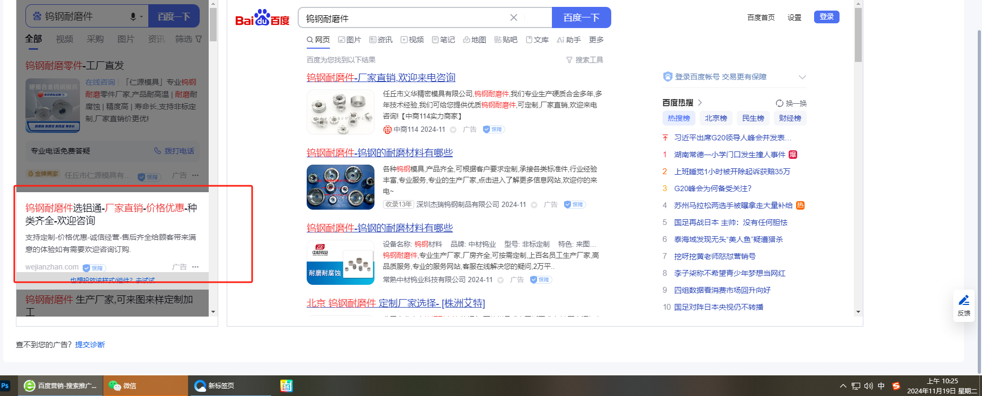Expand the dropdown arrow after 中商114 2024-11
The width and height of the screenshot is (982, 396).
point(453,130)
